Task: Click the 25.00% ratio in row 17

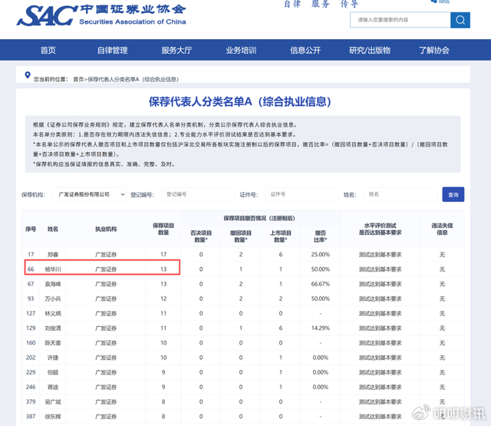Action: pyautogui.click(x=321, y=254)
